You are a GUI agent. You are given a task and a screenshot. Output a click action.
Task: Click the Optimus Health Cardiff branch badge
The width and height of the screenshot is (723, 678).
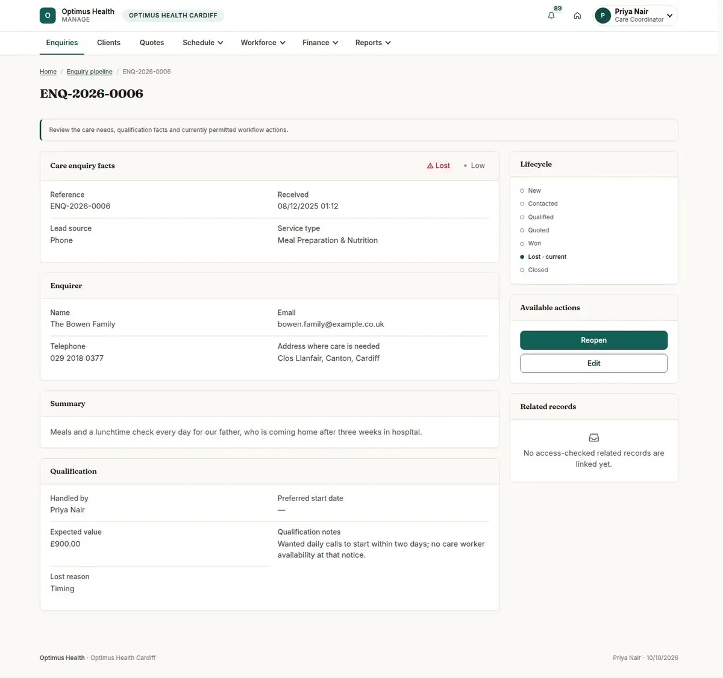173,16
